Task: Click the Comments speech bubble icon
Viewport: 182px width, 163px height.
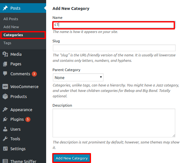Action: (x=5, y=74)
